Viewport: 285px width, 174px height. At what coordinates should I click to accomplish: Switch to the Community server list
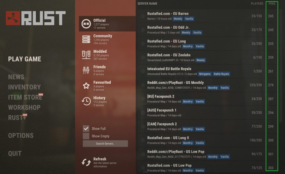(107, 39)
